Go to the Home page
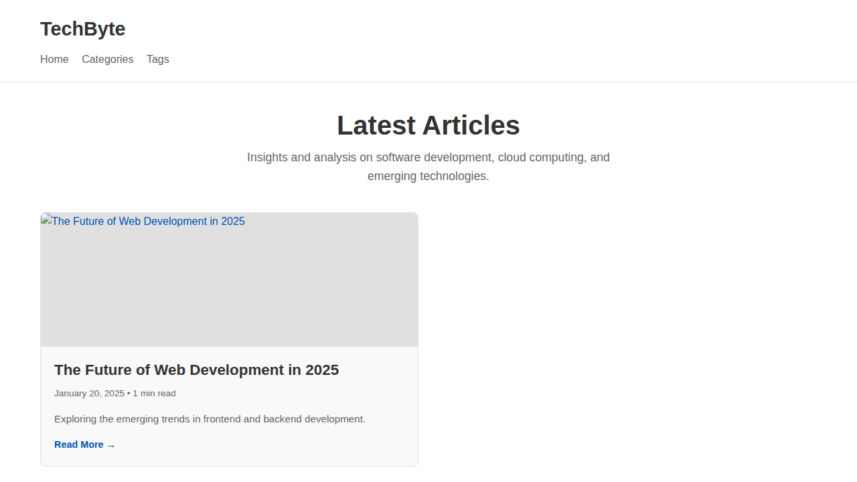This screenshot has width=857, height=482. pos(54,59)
